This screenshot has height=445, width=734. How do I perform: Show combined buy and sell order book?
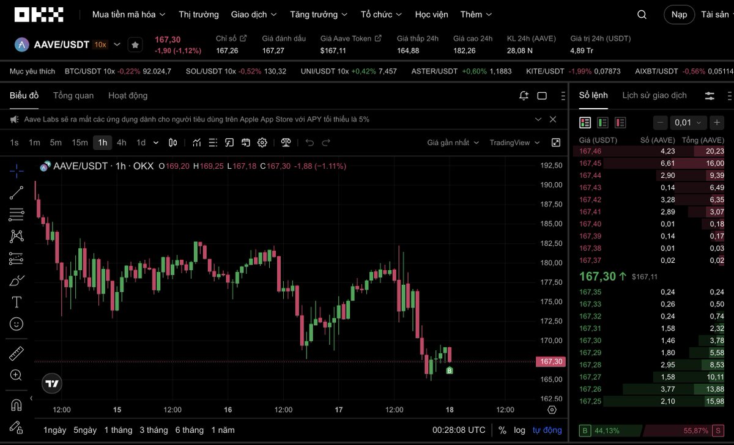click(585, 122)
